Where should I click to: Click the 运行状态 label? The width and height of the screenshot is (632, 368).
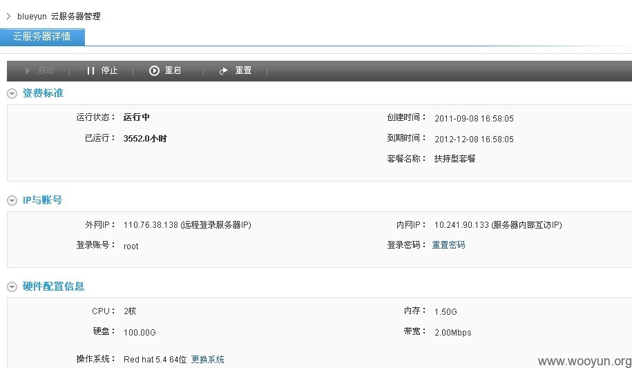click(x=95, y=117)
